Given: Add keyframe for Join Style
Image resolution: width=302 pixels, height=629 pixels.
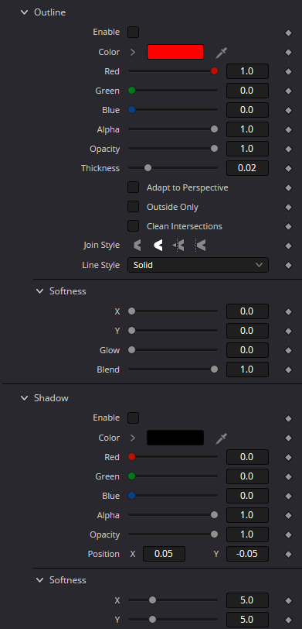Looking at the screenshot, I should [288, 246].
